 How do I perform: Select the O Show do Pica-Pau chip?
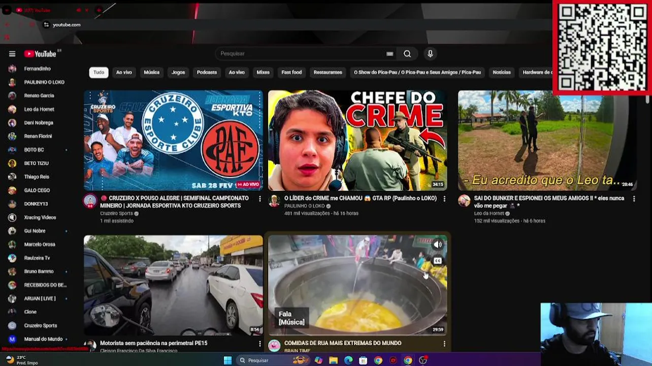click(x=417, y=72)
